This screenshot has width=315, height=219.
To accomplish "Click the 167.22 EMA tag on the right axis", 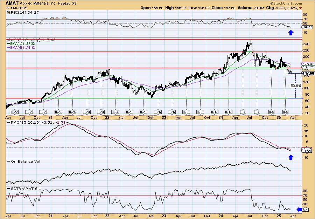I will (x=309, y=67).
